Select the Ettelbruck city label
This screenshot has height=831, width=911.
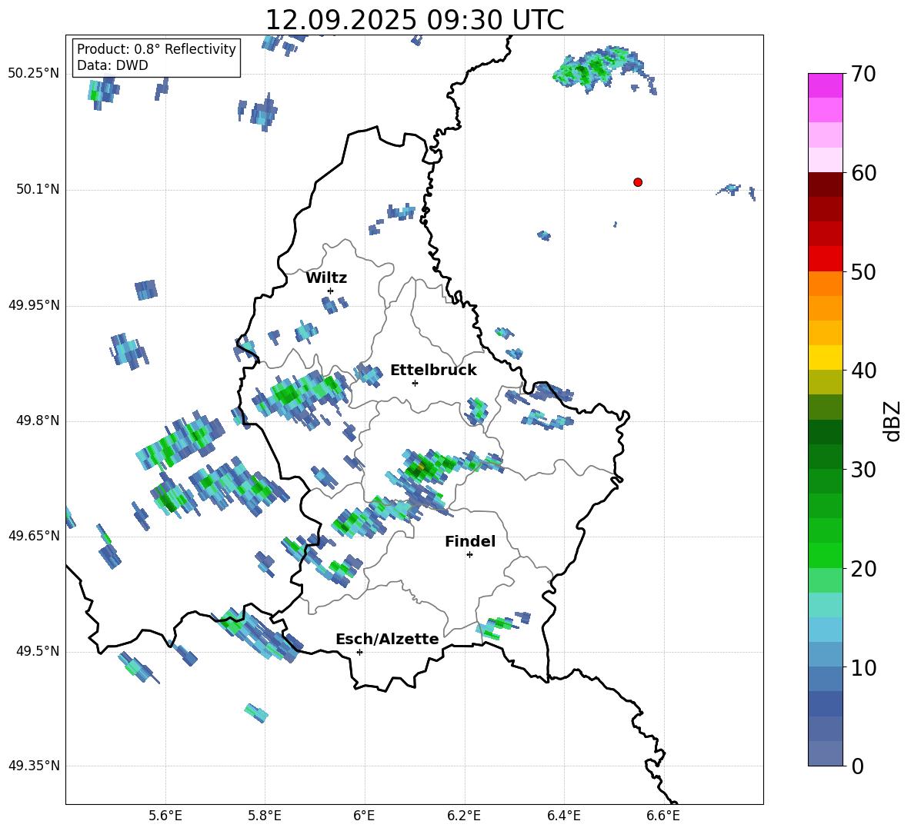(433, 371)
